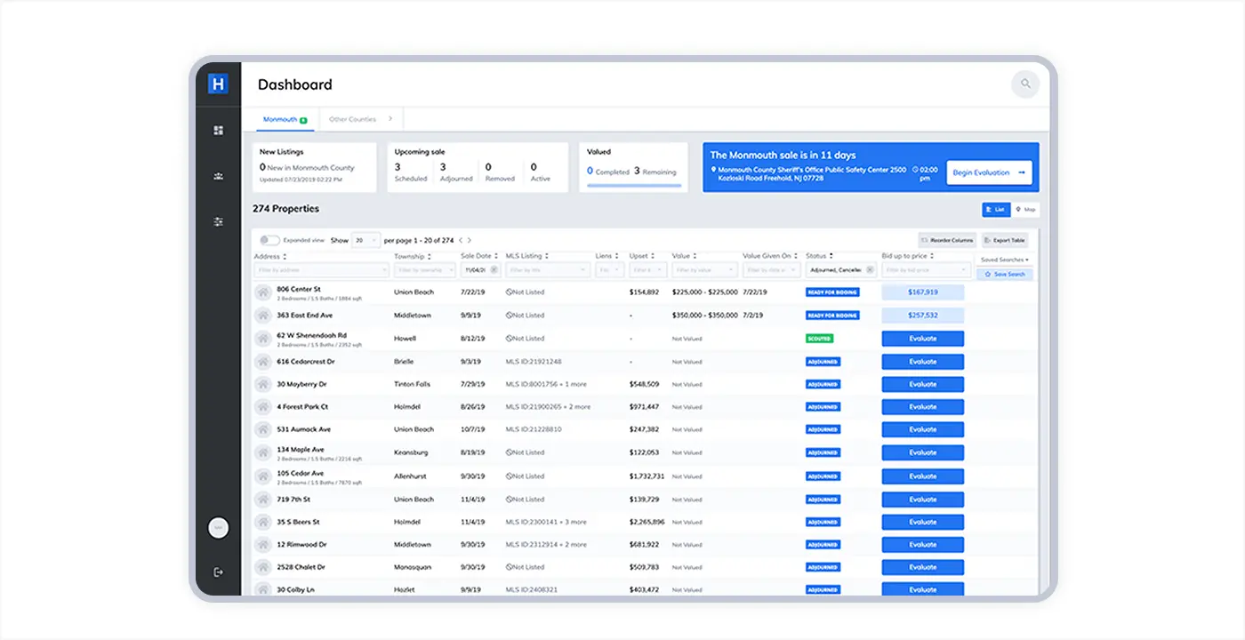This screenshot has height=640, width=1245.
Task: Go to next page using right chevron
Action: pos(470,240)
